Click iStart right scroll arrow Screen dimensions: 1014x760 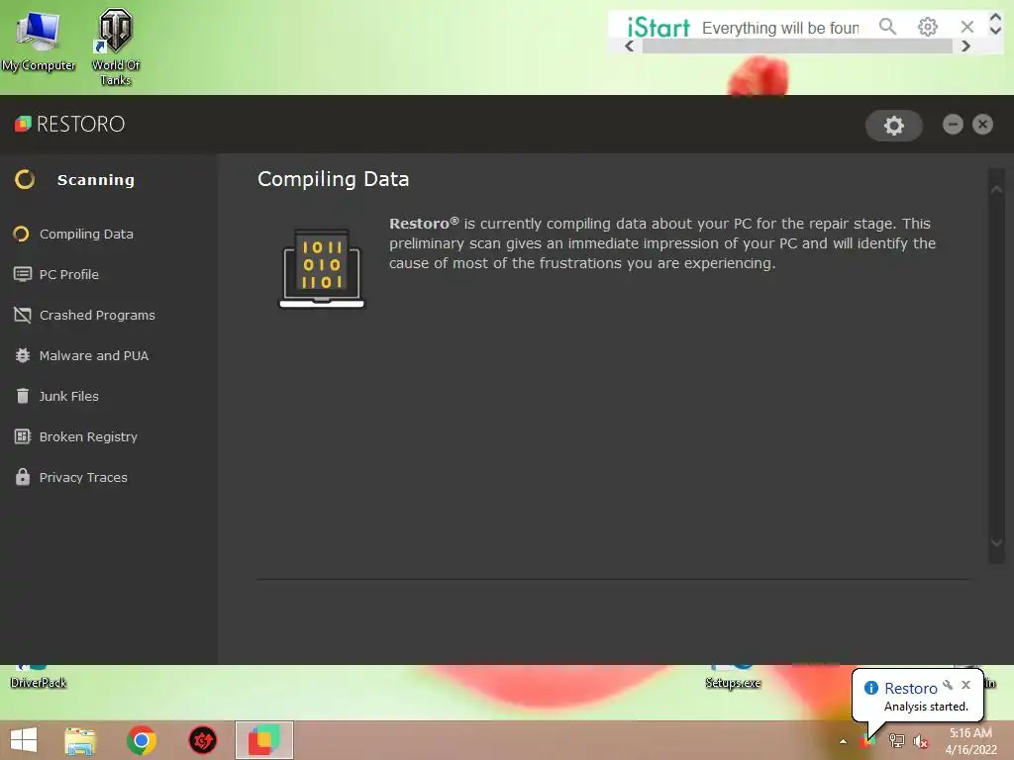click(x=965, y=46)
